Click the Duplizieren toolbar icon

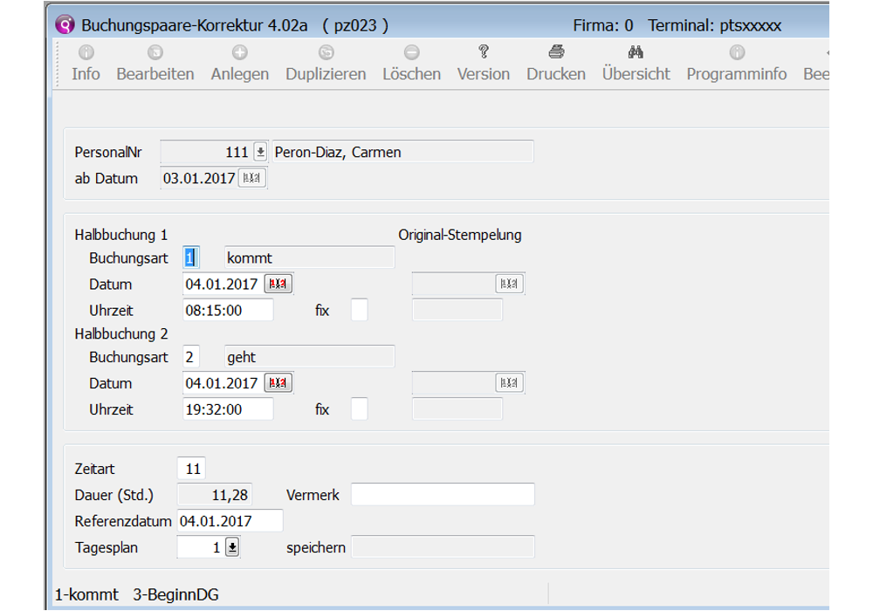pyautogui.click(x=326, y=53)
